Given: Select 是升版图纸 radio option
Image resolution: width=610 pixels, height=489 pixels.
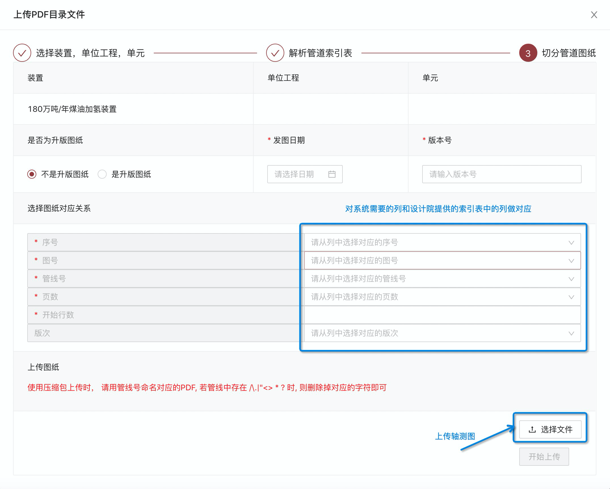Looking at the screenshot, I should point(102,174).
